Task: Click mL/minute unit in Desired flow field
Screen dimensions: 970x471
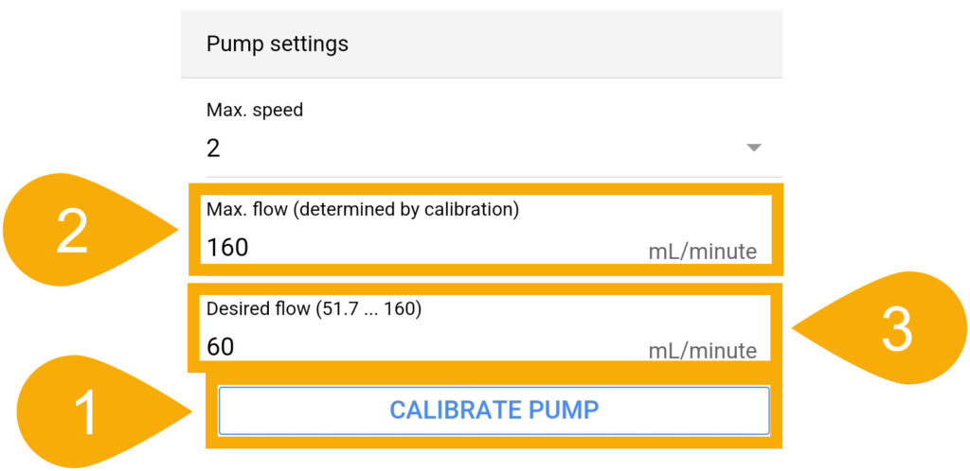Action: (702, 351)
